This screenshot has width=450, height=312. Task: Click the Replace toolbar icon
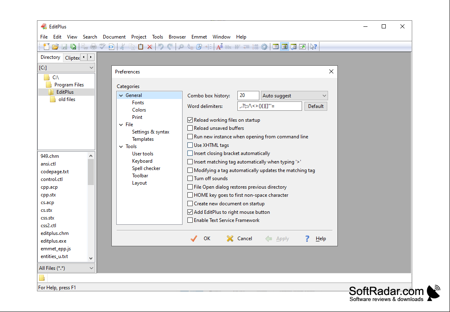190,47
